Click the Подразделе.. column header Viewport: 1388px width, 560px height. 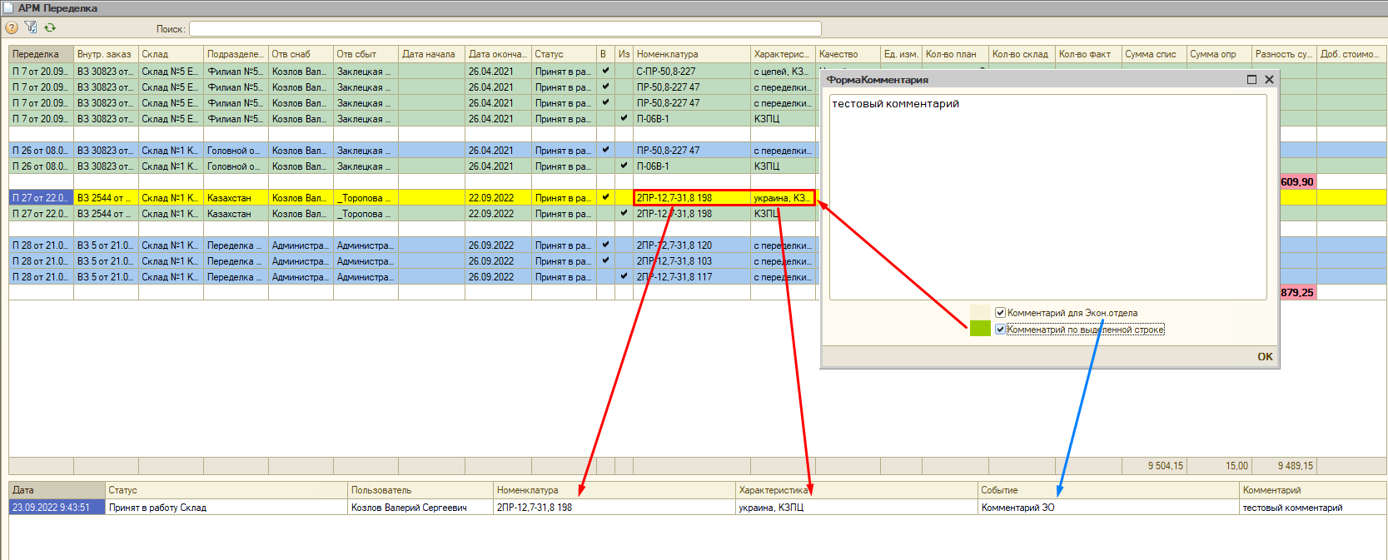coord(236,54)
